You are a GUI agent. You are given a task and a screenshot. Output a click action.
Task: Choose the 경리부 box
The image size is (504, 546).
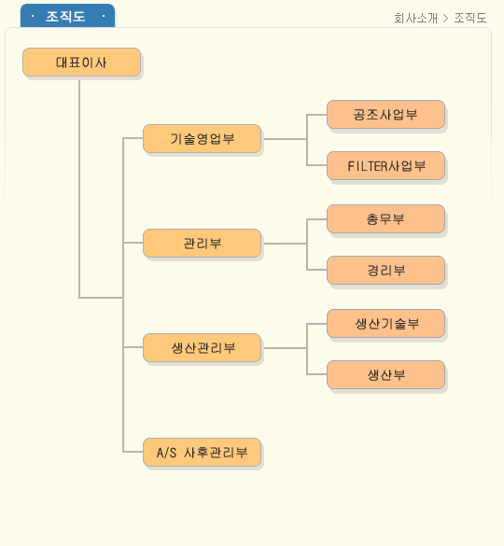(385, 271)
